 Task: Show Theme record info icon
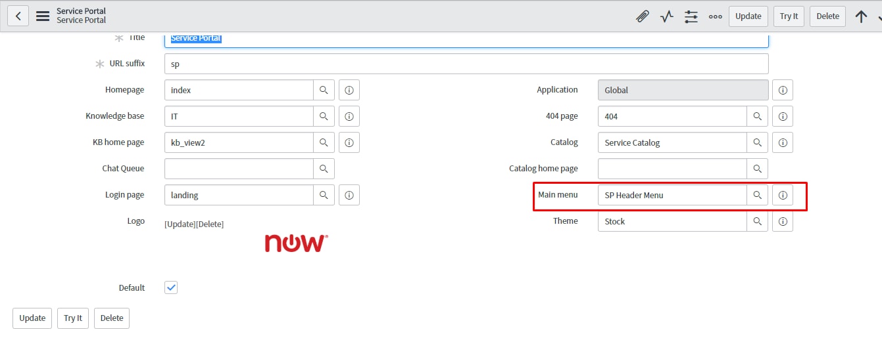(x=783, y=221)
